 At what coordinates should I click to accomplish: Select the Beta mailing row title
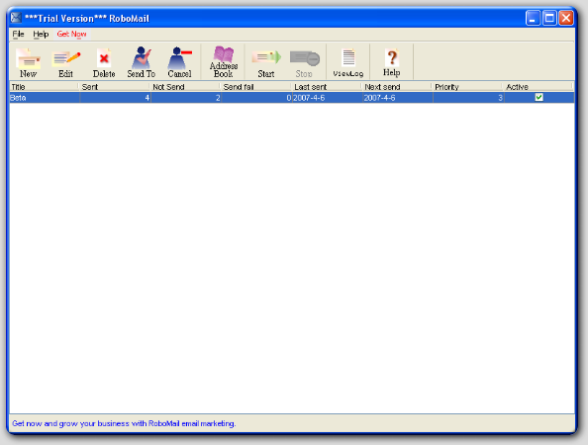click(18, 98)
